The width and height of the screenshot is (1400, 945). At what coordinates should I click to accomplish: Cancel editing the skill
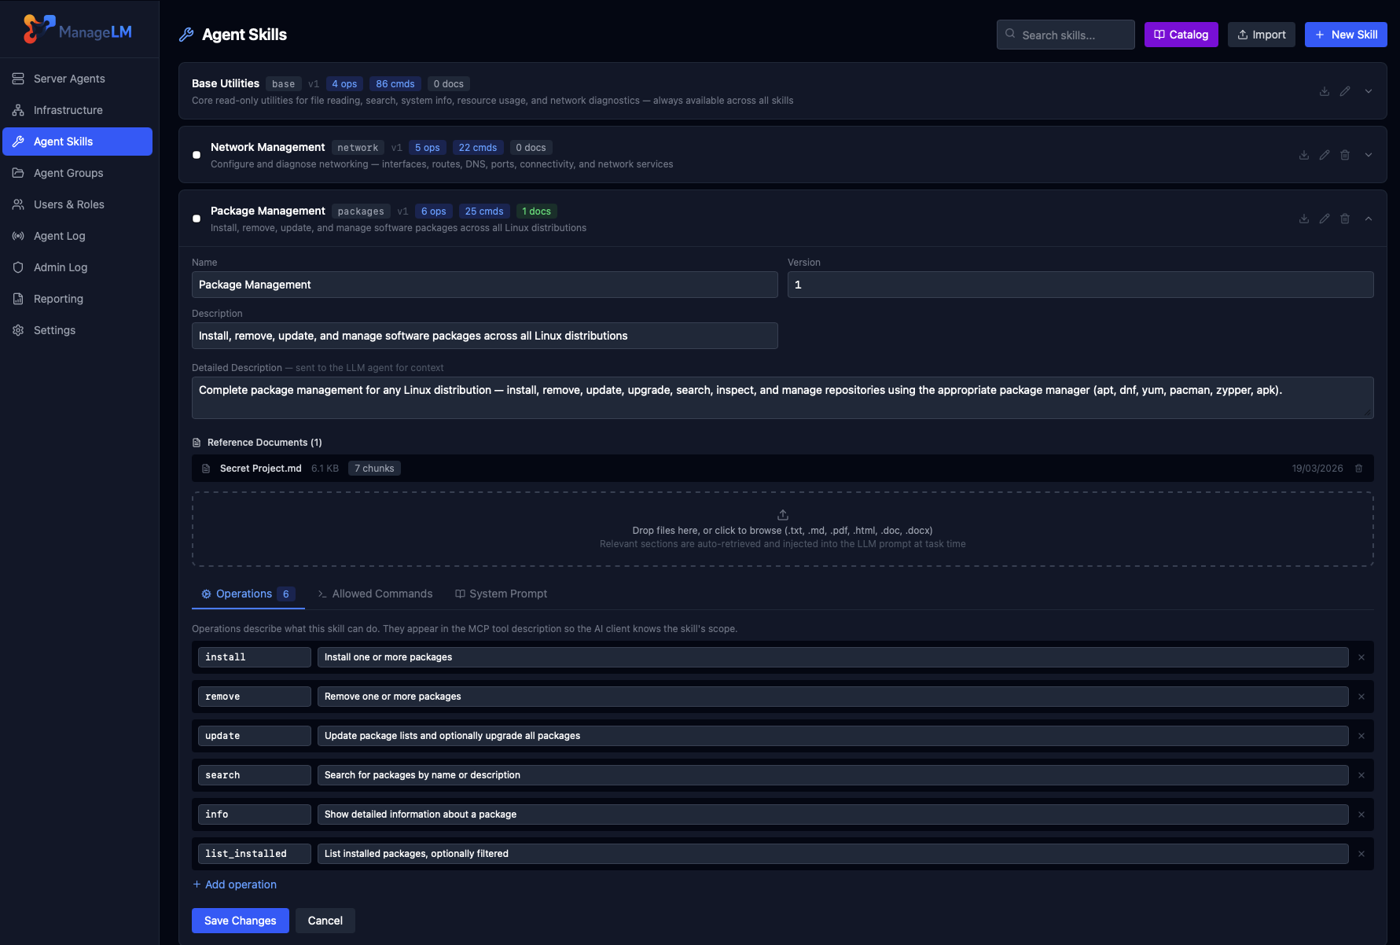325,921
